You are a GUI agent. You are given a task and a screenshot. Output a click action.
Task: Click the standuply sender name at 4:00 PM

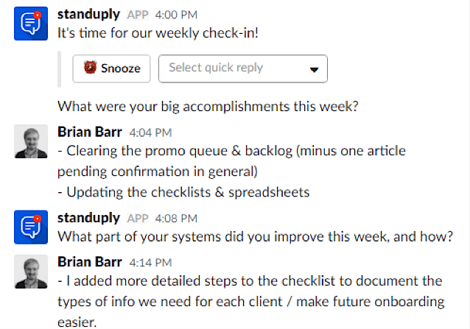88,15
